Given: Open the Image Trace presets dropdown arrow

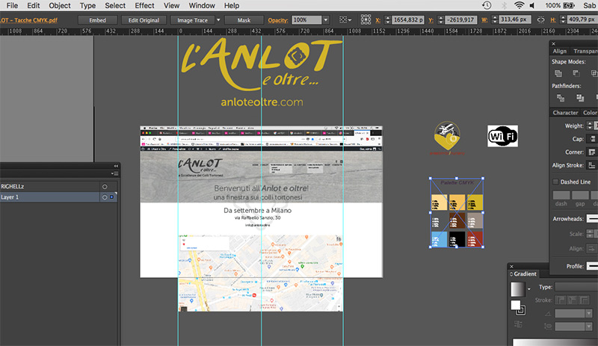Looking at the screenshot, I should coord(218,20).
